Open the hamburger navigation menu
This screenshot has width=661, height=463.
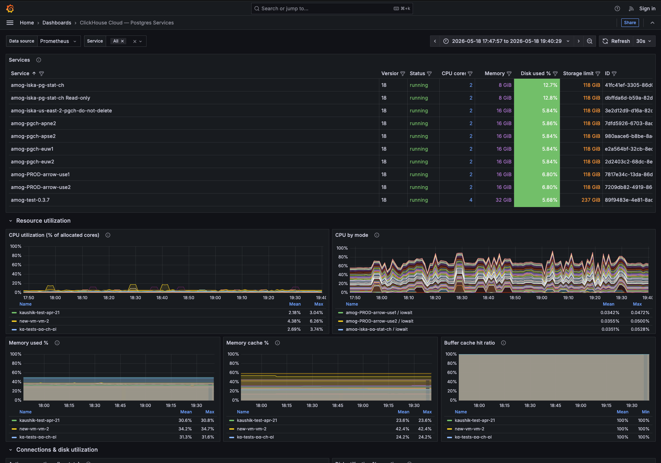(10, 23)
